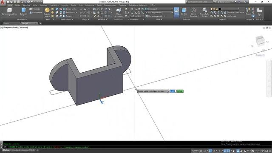Switch to the Inicio ribbon tab
272x153 pixels.
pos(9,5)
